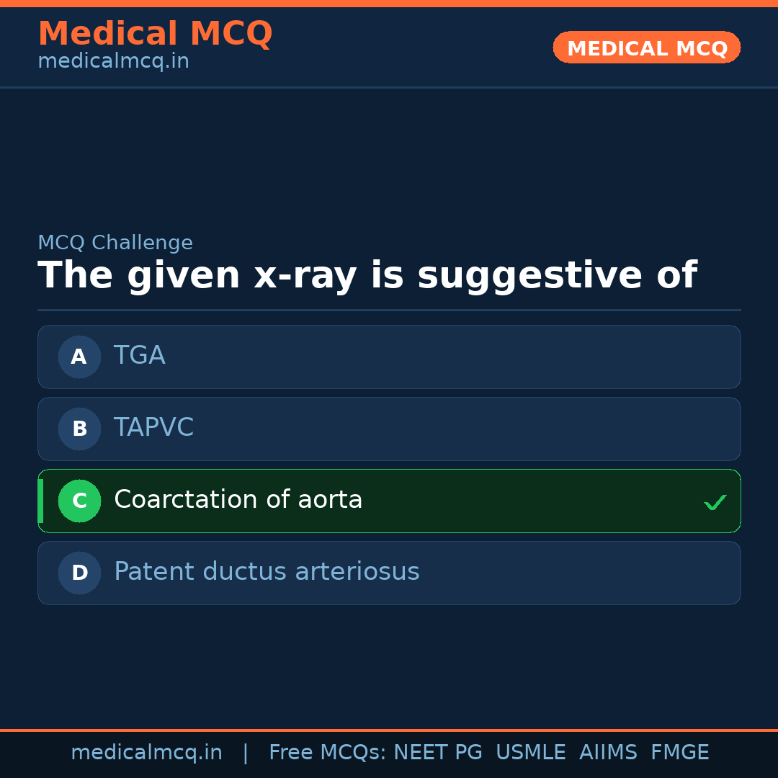
Task: Click the letter badge B circle
Action: pyautogui.click(x=79, y=429)
